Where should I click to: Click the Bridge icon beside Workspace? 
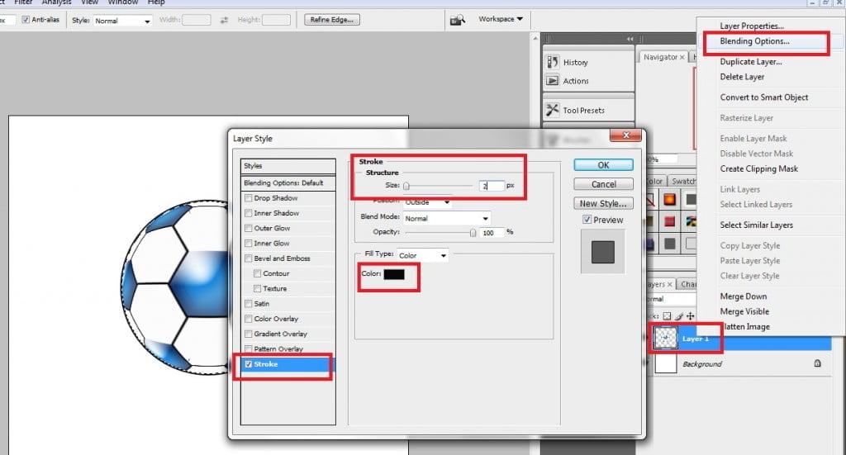click(457, 20)
